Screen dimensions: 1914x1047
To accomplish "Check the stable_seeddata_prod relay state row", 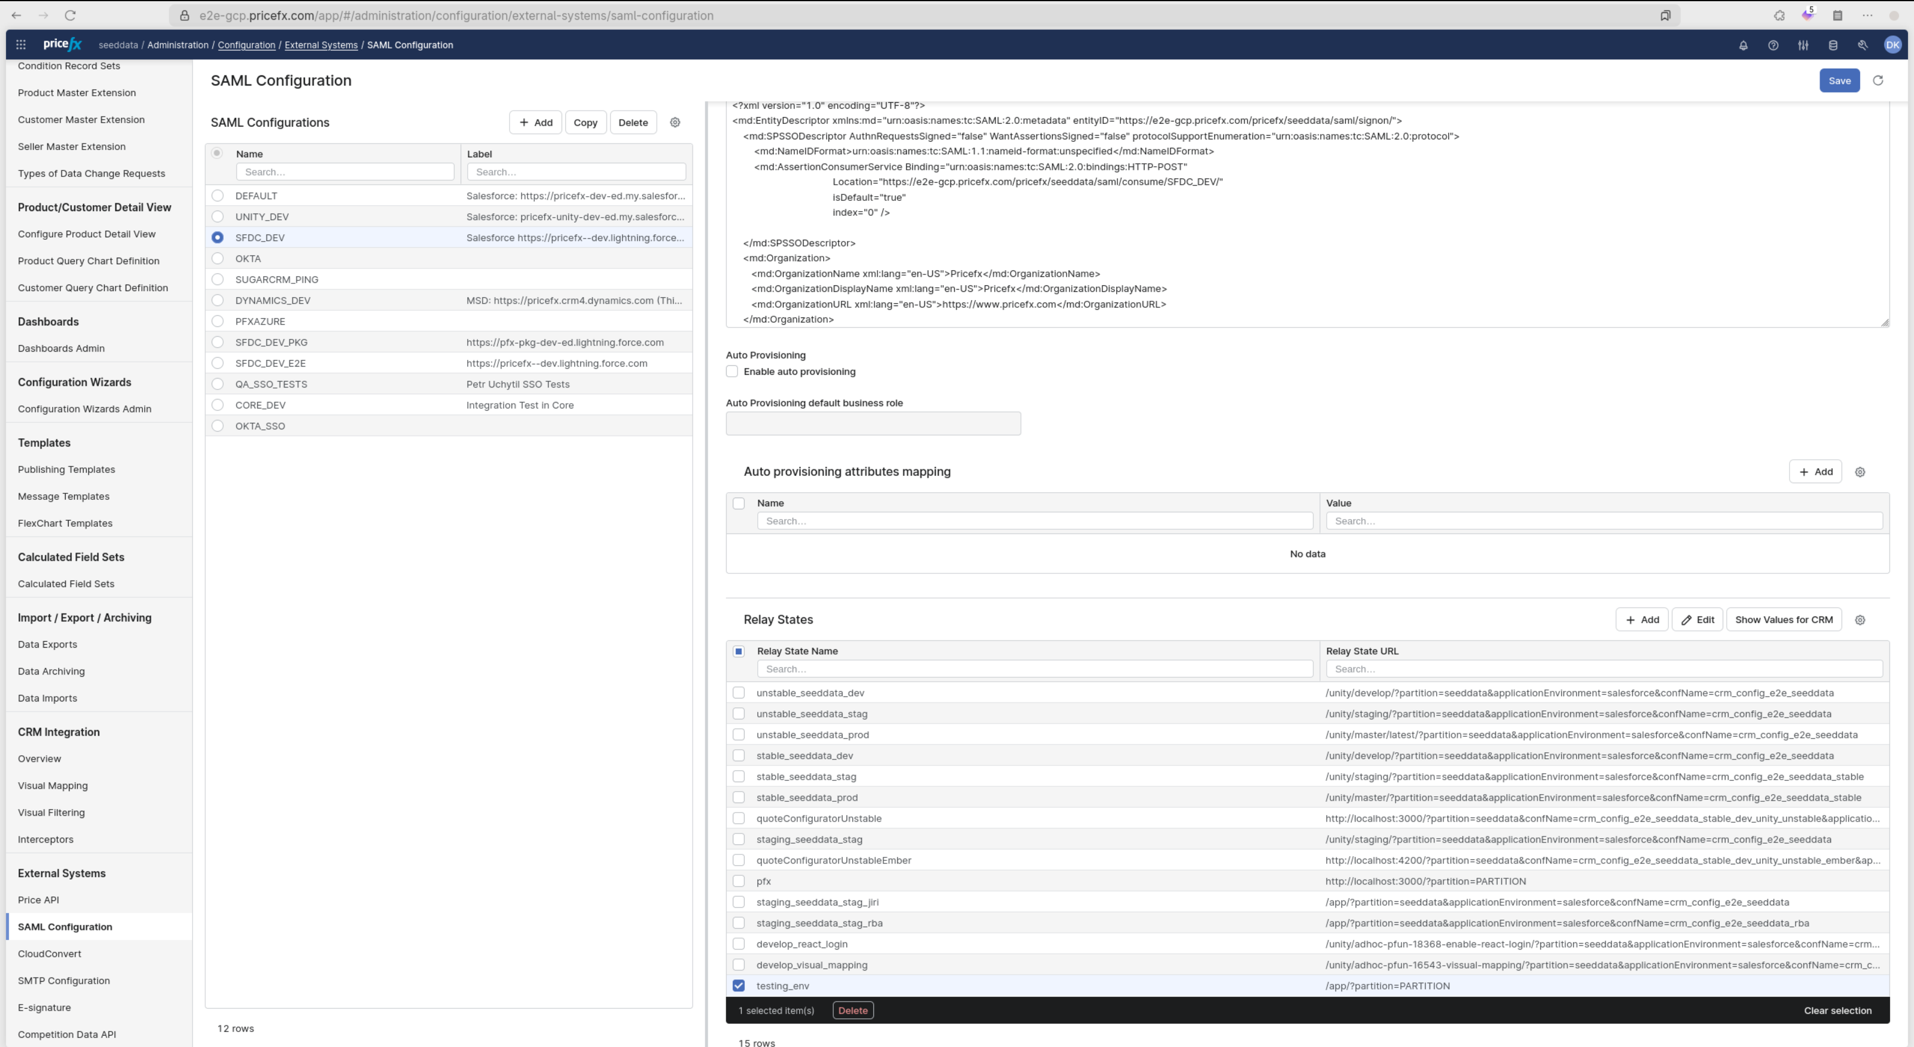I will [x=739, y=798].
